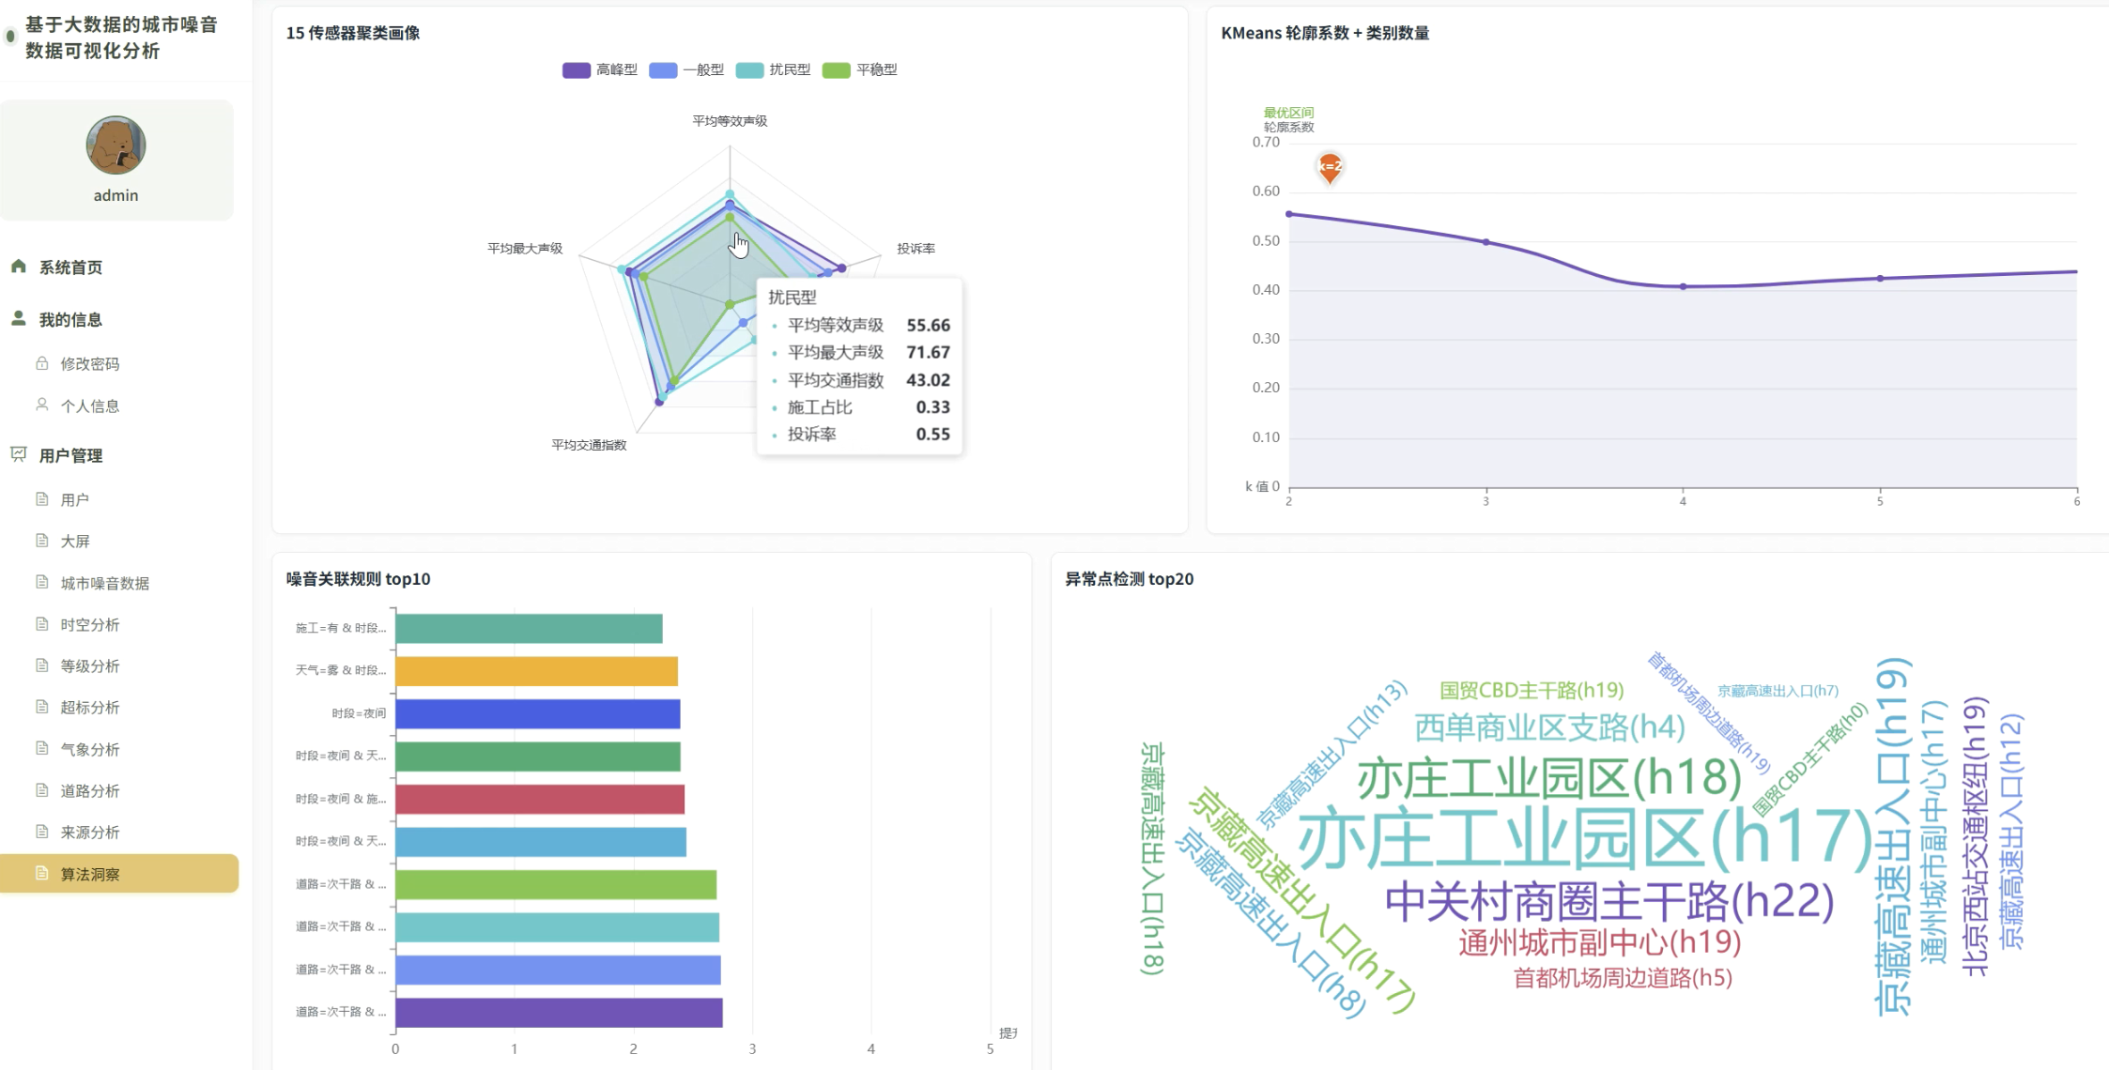Click the 投诉率 radar axis label
Image resolution: width=2109 pixels, height=1070 pixels.
[916, 249]
